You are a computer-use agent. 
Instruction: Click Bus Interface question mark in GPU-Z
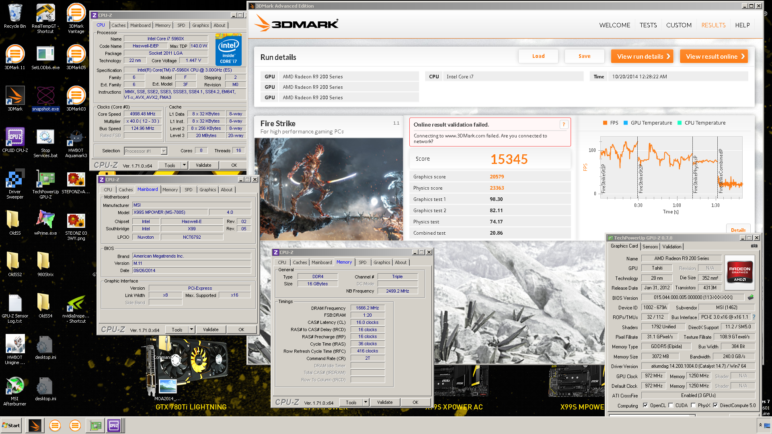[x=754, y=317]
